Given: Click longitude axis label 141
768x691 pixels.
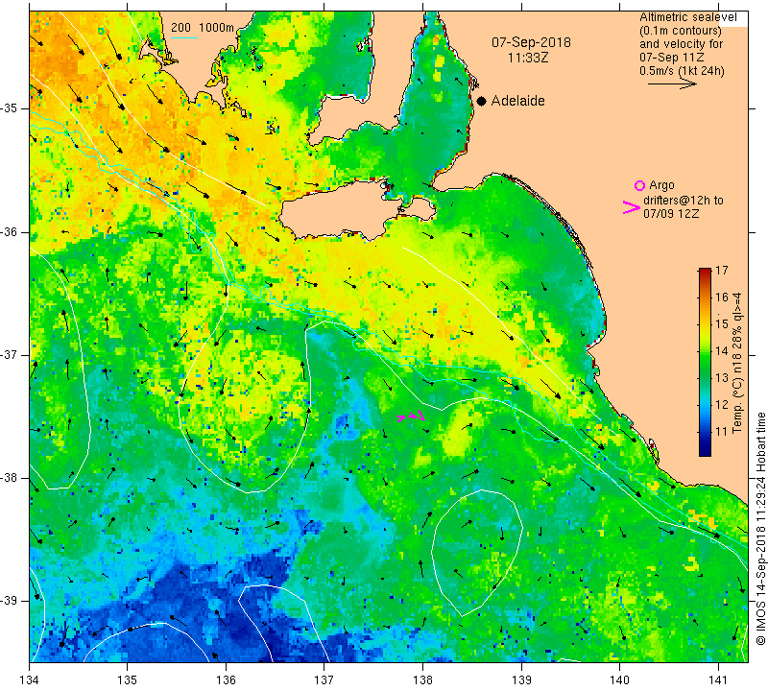Looking at the screenshot, I should [718, 680].
